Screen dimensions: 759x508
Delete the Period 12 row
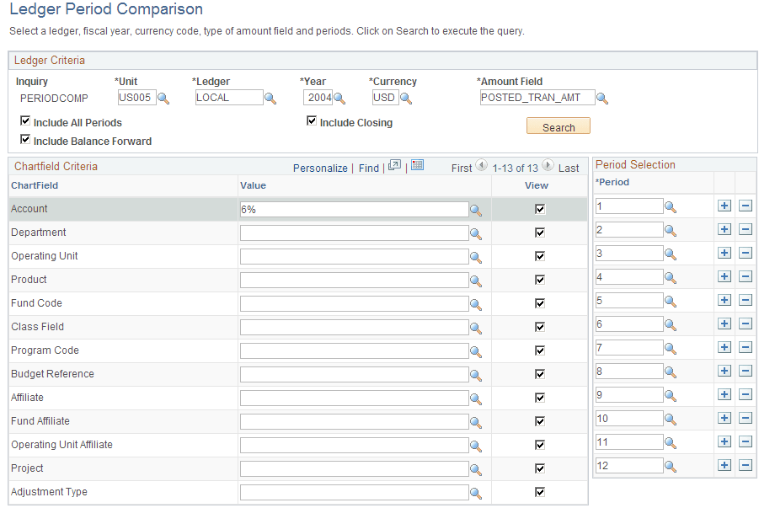pos(746,466)
